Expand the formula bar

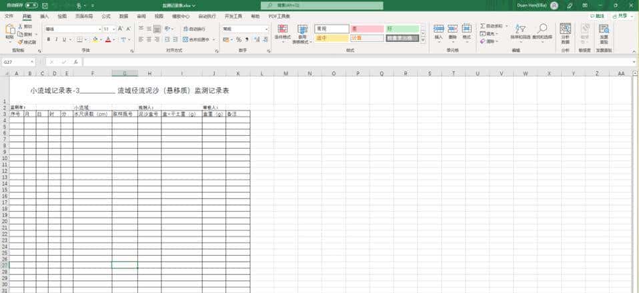pyautogui.click(x=634, y=63)
